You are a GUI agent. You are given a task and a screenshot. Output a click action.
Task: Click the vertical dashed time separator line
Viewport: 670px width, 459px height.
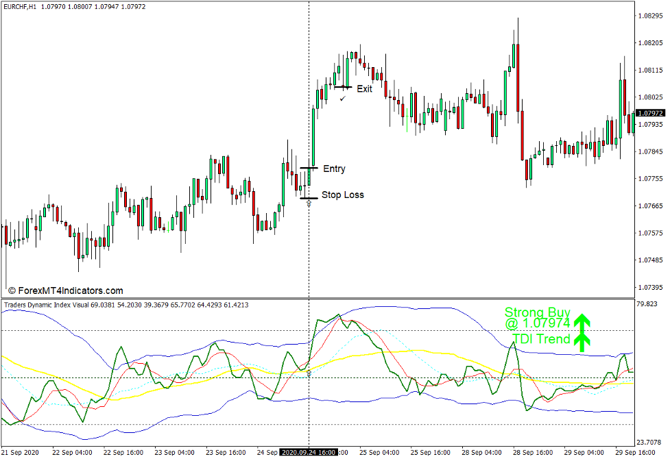click(x=309, y=240)
